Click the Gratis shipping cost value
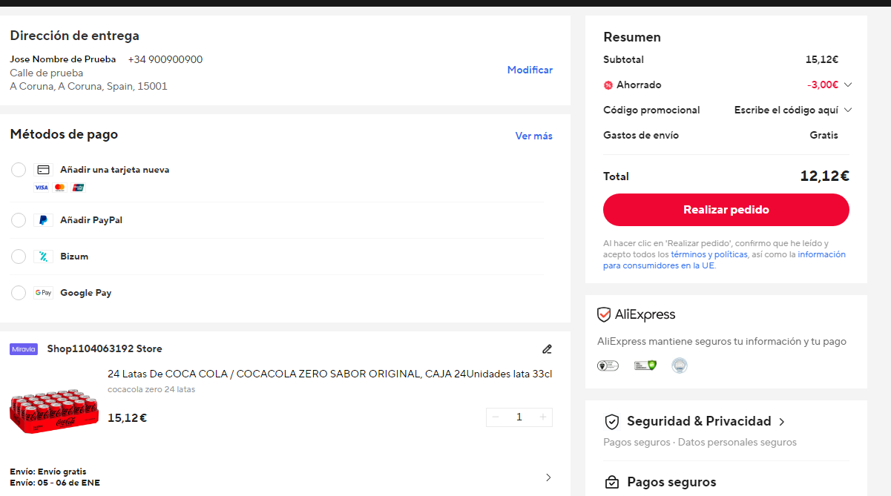This screenshot has width=891, height=496. [x=824, y=135]
